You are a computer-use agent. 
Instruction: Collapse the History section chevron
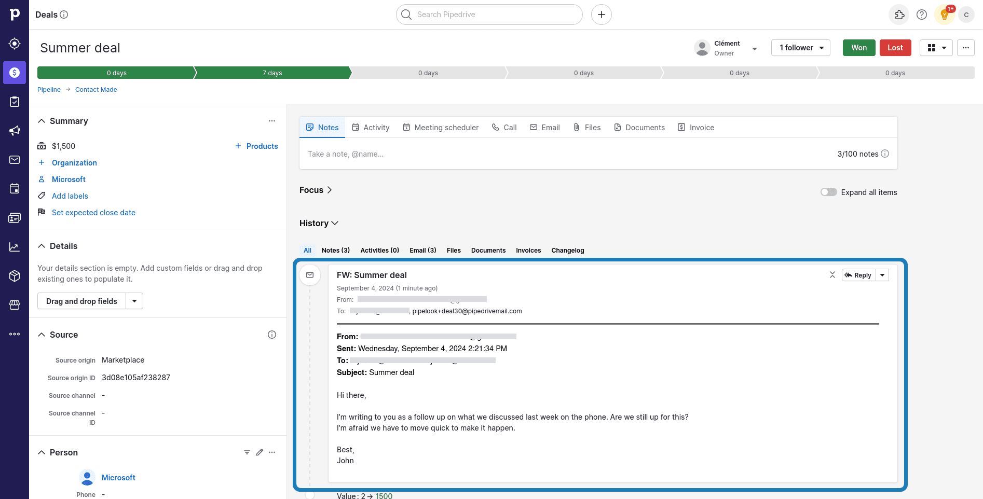click(x=334, y=223)
